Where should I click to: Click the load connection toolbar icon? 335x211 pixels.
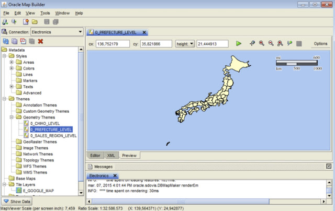click(x=14, y=22)
